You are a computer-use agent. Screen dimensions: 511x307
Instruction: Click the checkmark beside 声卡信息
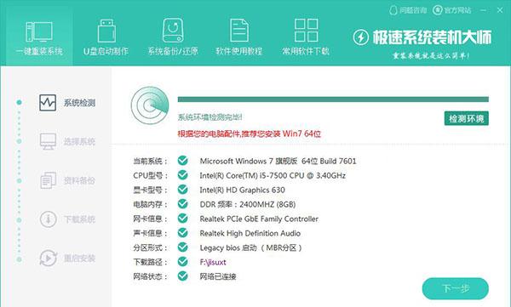(183, 233)
